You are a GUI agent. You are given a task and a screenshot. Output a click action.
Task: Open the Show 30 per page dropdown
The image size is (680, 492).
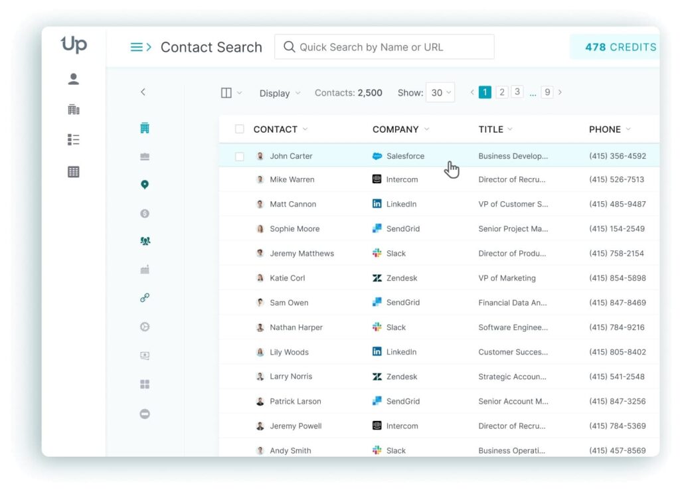click(x=441, y=93)
